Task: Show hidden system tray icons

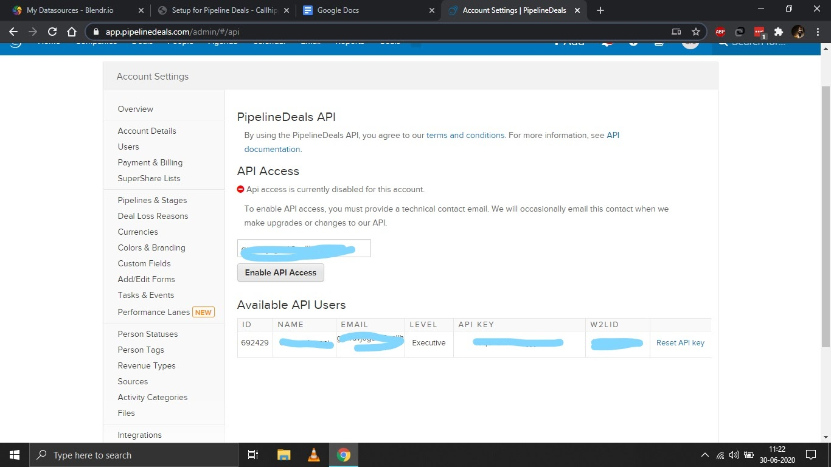Action: click(x=705, y=455)
